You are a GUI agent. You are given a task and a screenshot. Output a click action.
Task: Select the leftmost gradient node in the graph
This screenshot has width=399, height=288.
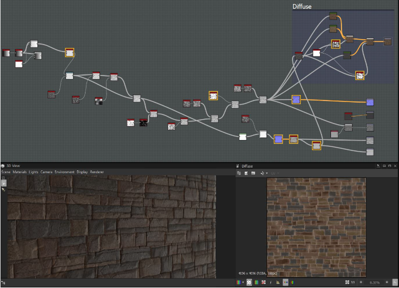(x=6, y=53)
